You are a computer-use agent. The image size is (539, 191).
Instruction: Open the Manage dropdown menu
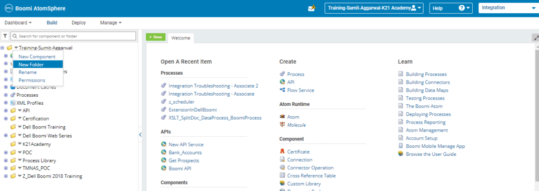pos(111,23)
